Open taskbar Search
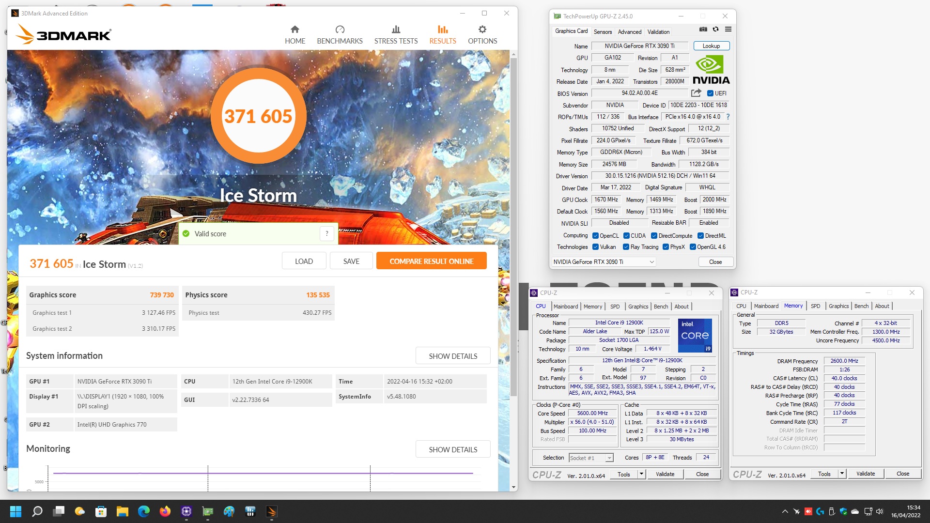 pos(37,511)
